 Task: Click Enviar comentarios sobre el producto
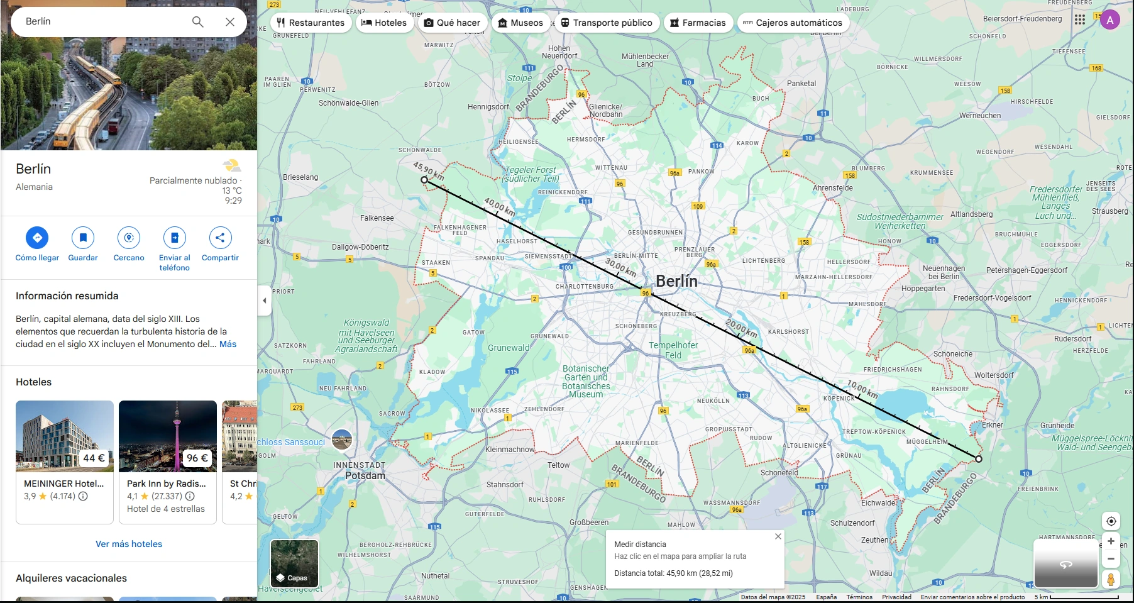tap(972, 597)
